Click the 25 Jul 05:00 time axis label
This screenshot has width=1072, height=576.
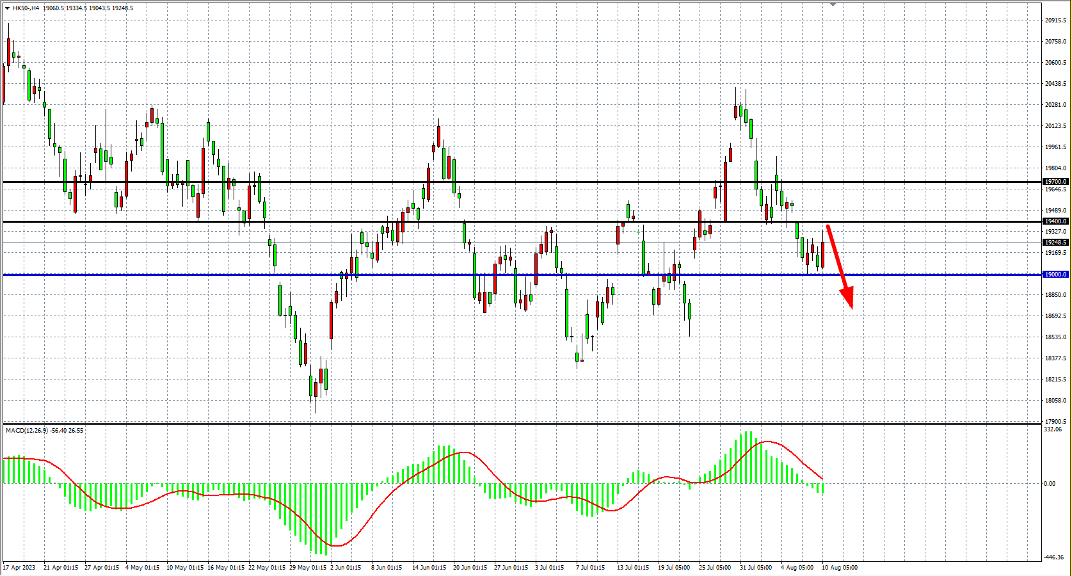(715, 568)
